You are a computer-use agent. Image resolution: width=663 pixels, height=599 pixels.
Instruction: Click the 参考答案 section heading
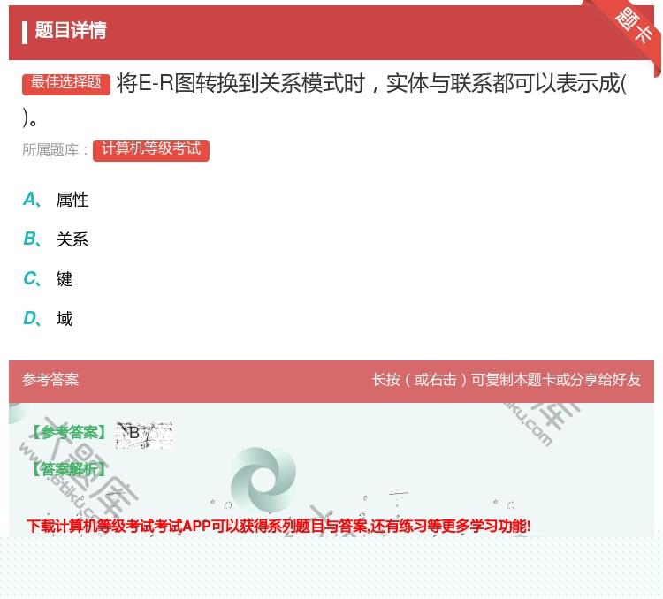tap(50, 380)
